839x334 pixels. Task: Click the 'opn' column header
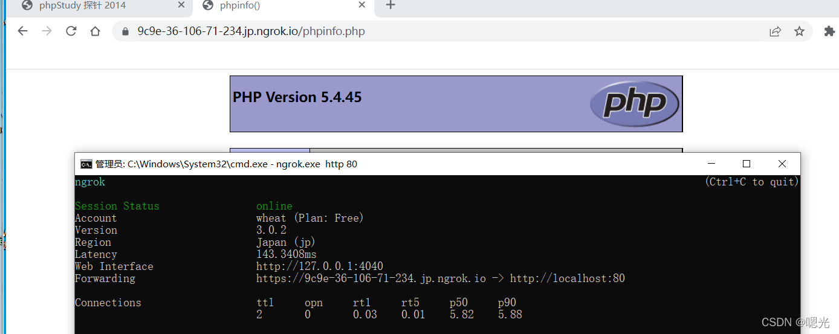314,303
